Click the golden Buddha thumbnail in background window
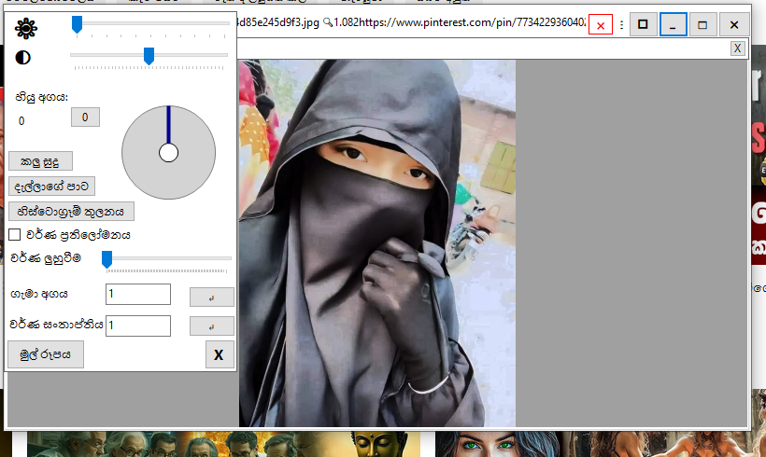Screen dimensions: 766x457 coord(378,444)
